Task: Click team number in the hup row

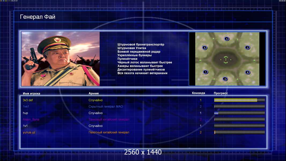Action: coord(201,113)
